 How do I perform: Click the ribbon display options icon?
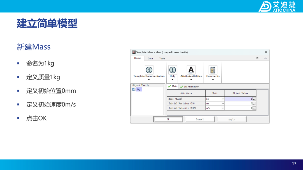(x=257, y=58)
